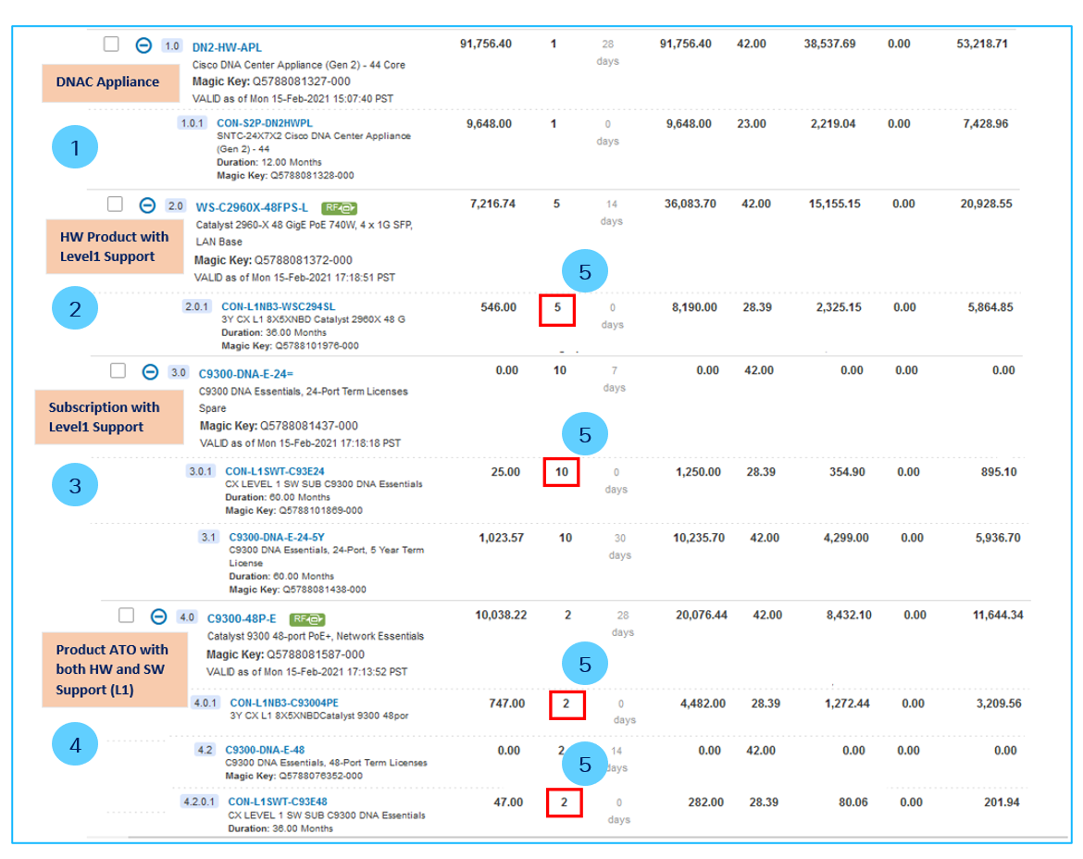Click the net price 5,936.70
This screenshot has width=1083, height=859.
(998, 538)
